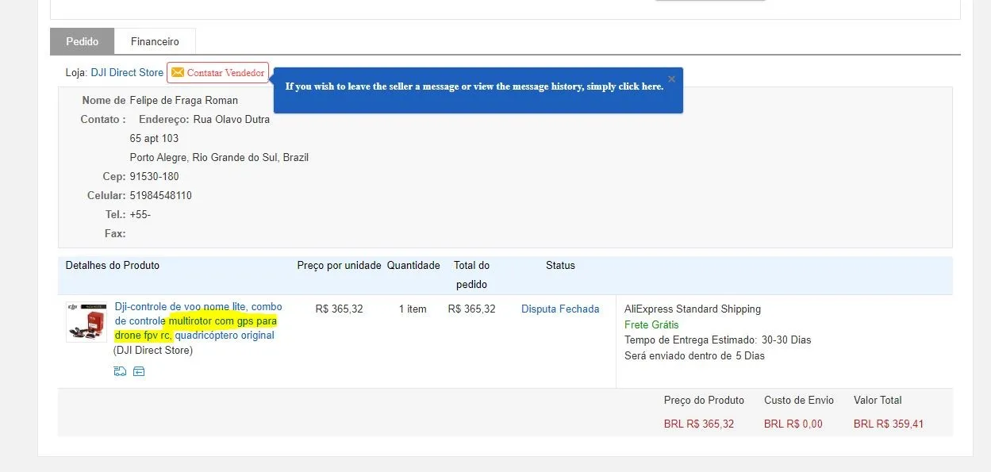Click Porto Alegre, Rio Grande do Sul, Brazil
This screenshot has width=991, height=472.
coord(219,158)
